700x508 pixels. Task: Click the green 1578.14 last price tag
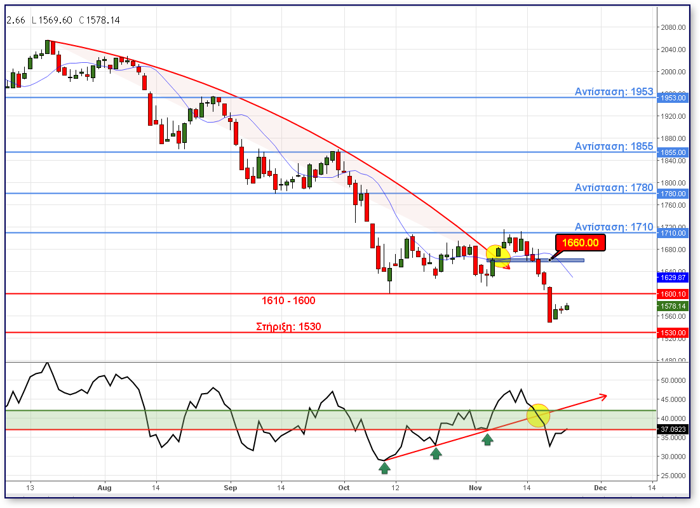[x=673, y=306]
